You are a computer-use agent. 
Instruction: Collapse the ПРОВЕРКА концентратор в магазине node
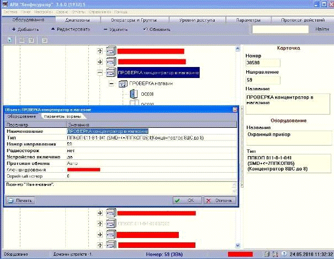tap(100, 72)
